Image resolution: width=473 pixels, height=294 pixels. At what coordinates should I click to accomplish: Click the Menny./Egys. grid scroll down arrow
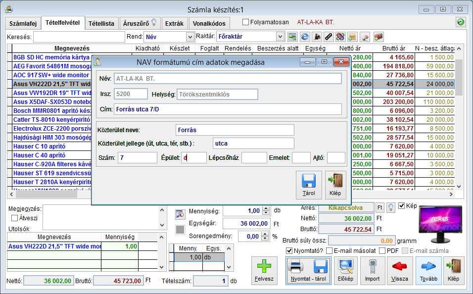[x=229, y=267]
